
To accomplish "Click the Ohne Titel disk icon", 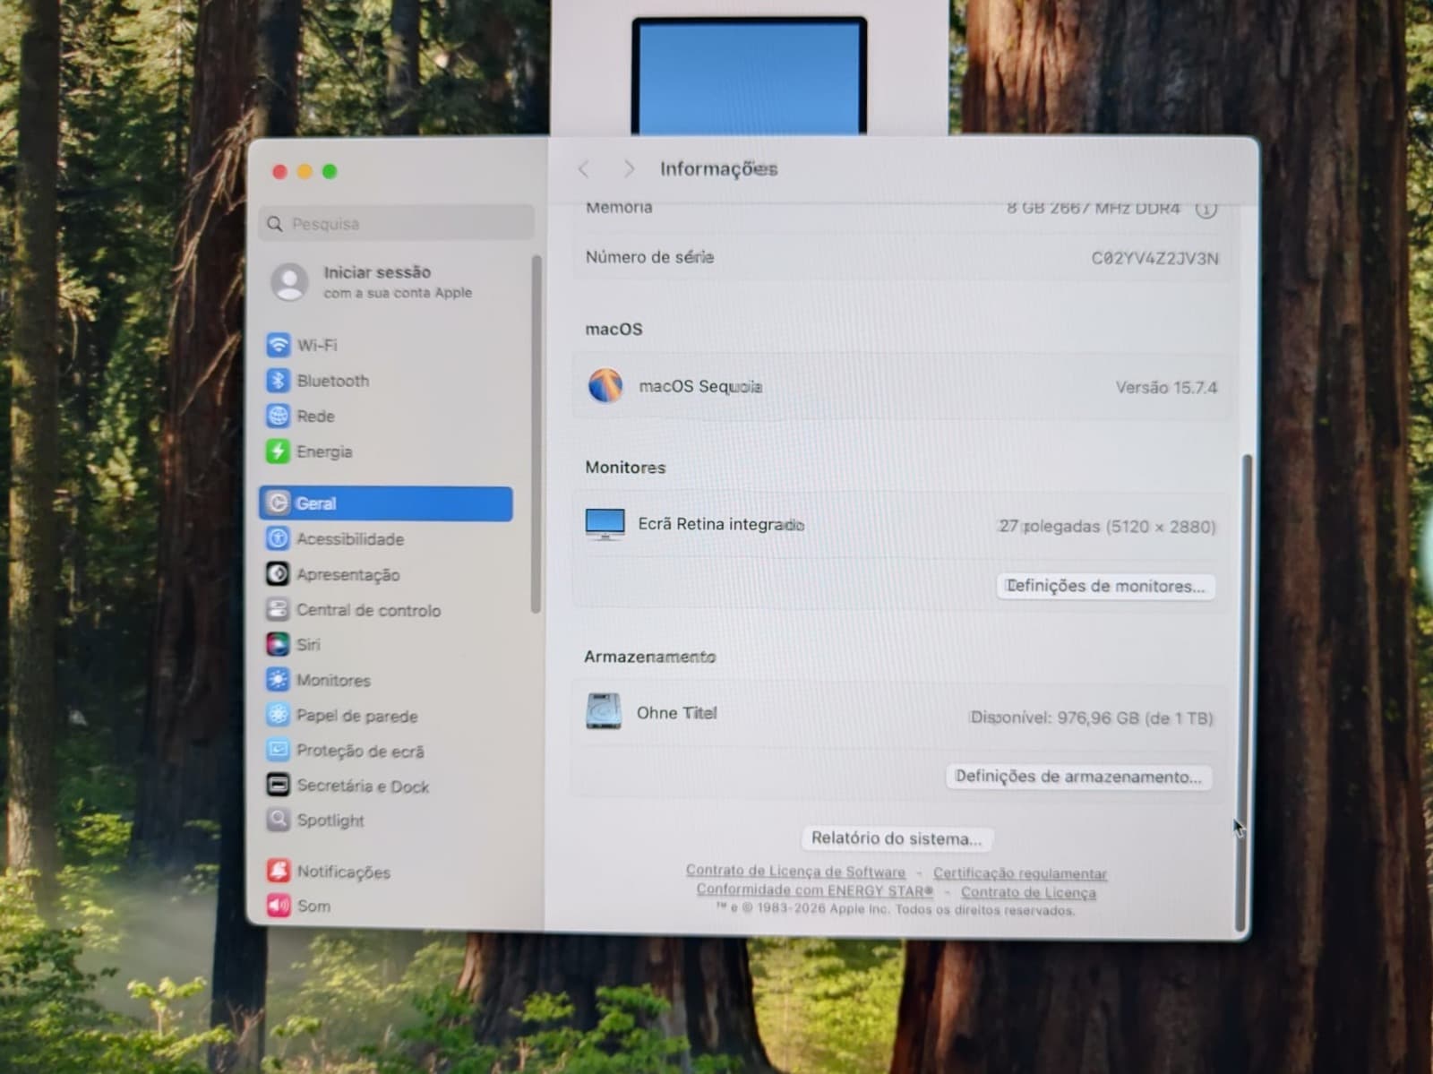I will [x=604, y=711].
